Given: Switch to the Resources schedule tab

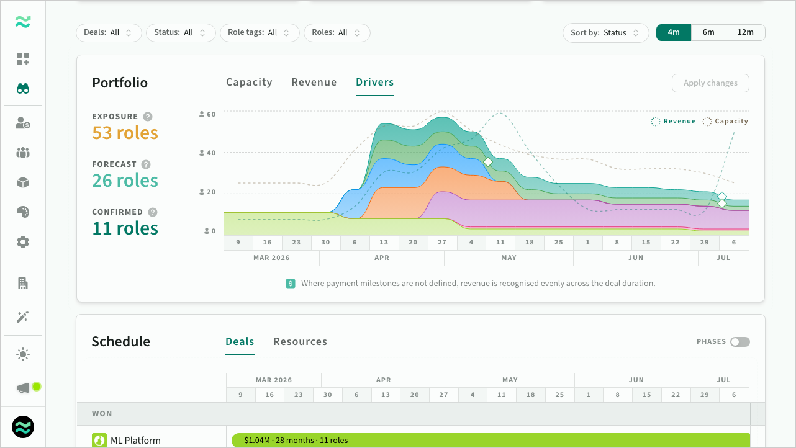Looking at the screenshot, I should pos(300,342).
